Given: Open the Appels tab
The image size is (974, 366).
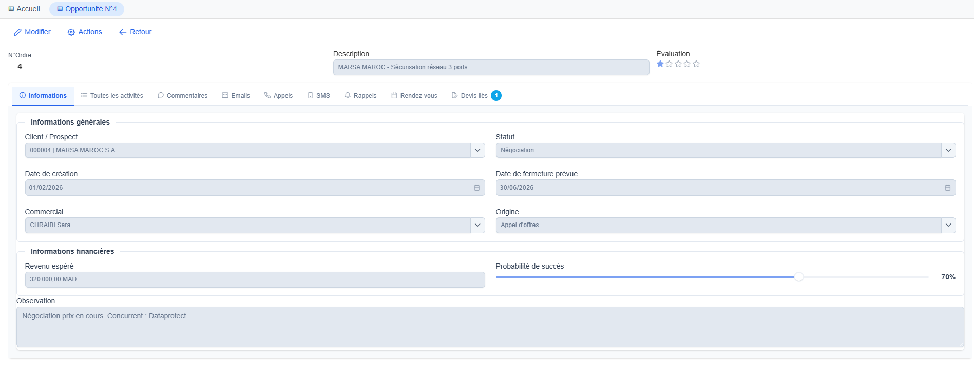Looking at the screenshot, I should (278, 96).
